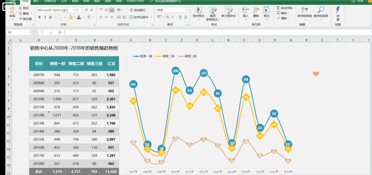Click the AutoSum (自动求和) button
The image size is (372, 175).
pyautogui.click(x=284, y=8)
